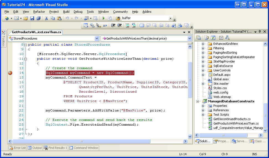This screenshot has width=269, height=158.
Task: Open the buffer find combo box dropdown
Action: tap(170, 18)
